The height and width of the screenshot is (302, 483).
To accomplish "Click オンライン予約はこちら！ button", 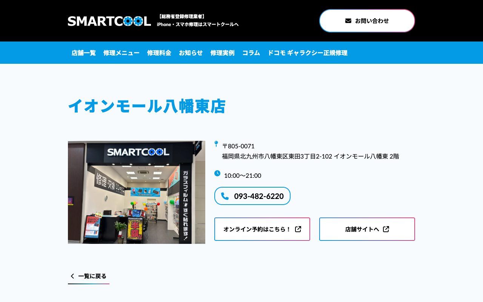I will coord(262,229).
